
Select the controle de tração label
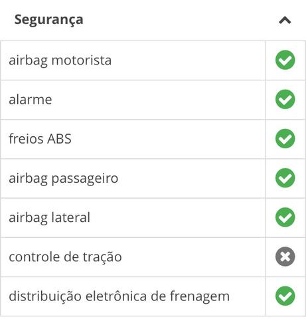pos(65,257)
